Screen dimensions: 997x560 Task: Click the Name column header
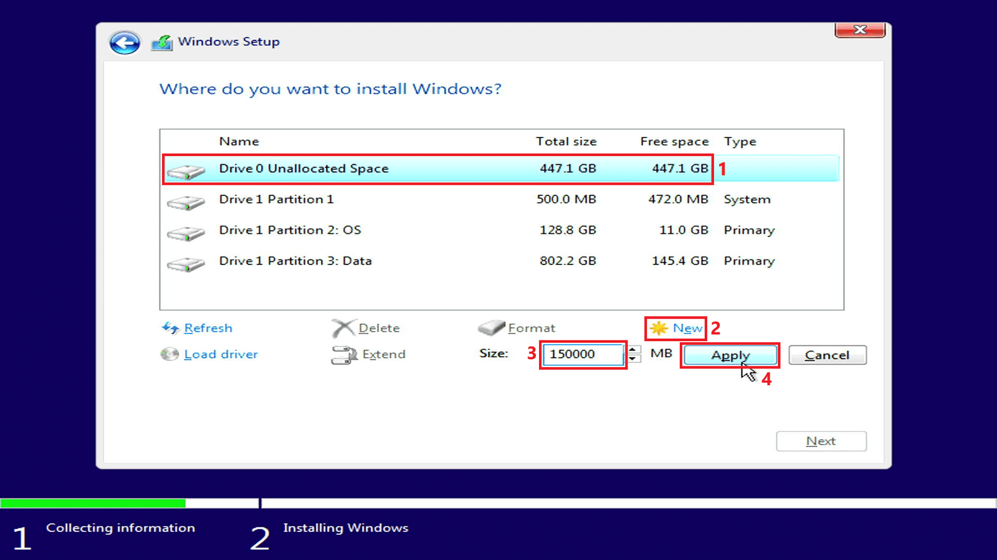pyautogui.click(x=239, y=141)
